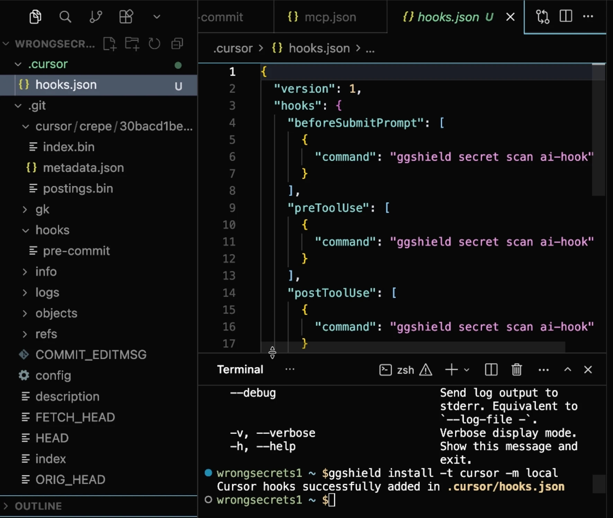Click the New File icon in explorer

pyautogui.click(x=110, y=44)
